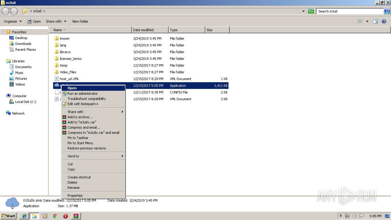Toggle the preview pane icon

pos(375,21)
